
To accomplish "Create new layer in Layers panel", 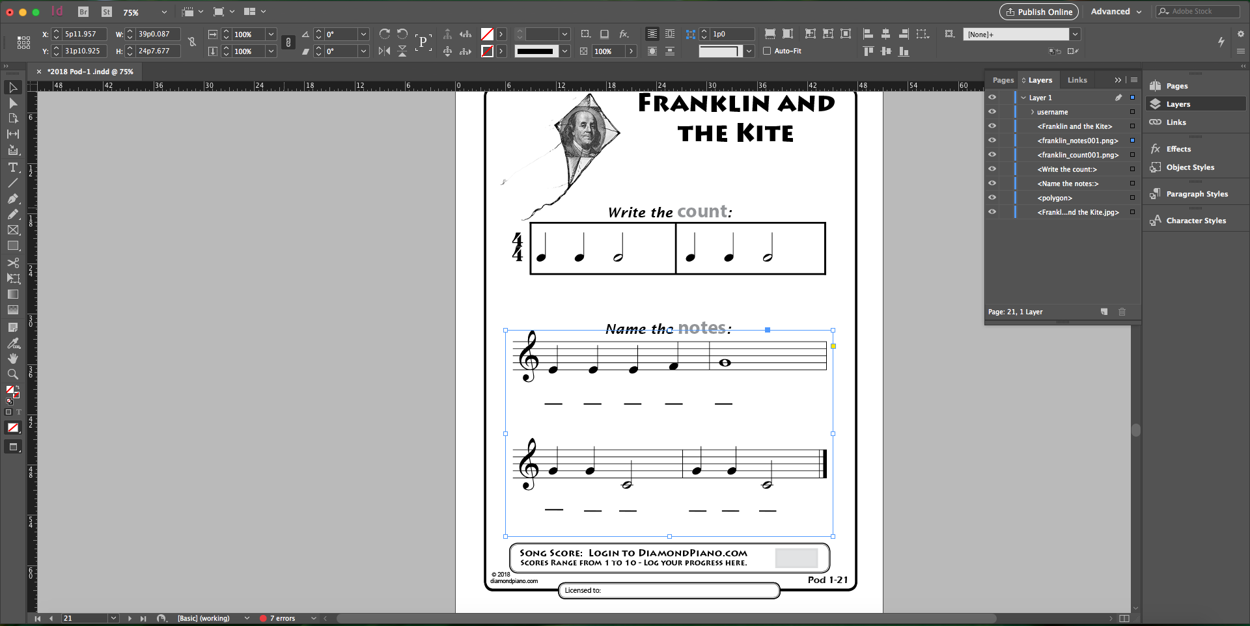I will [1104, 312].
